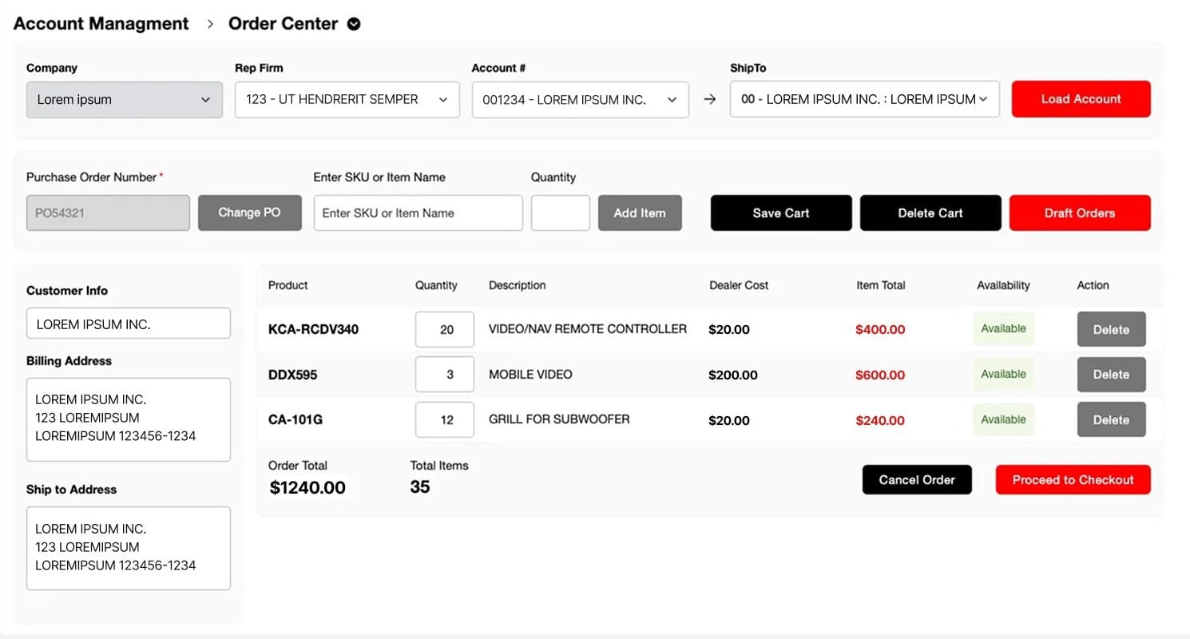Viewport: 1190px width, 639px height.
Task: Open the Order Center circled chevron menu
Action: click(354, 24)
